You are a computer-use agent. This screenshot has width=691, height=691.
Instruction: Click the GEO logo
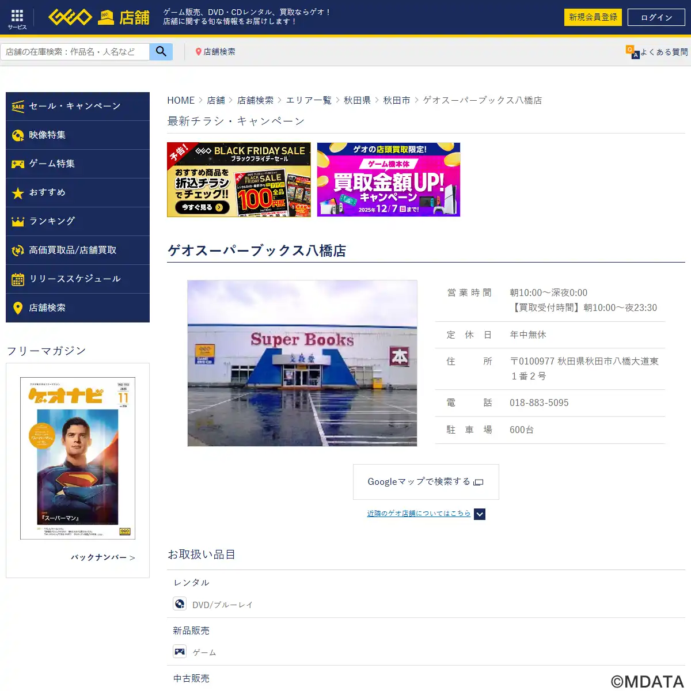point(70,17)
